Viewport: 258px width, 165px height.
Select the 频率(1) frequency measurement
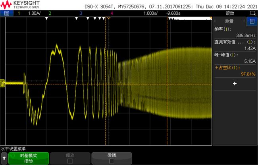point(223,29)
